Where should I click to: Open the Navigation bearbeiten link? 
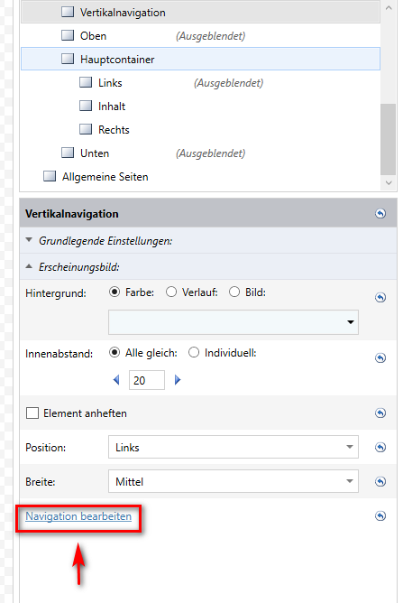[x=78, y=516]
